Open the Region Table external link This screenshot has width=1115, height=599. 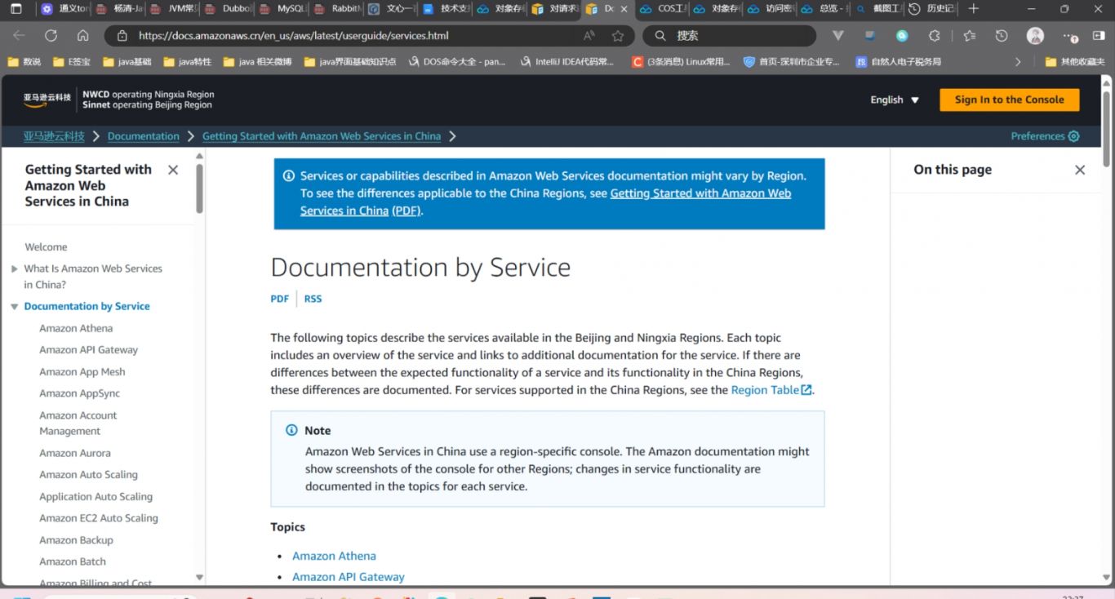[771, 390]
